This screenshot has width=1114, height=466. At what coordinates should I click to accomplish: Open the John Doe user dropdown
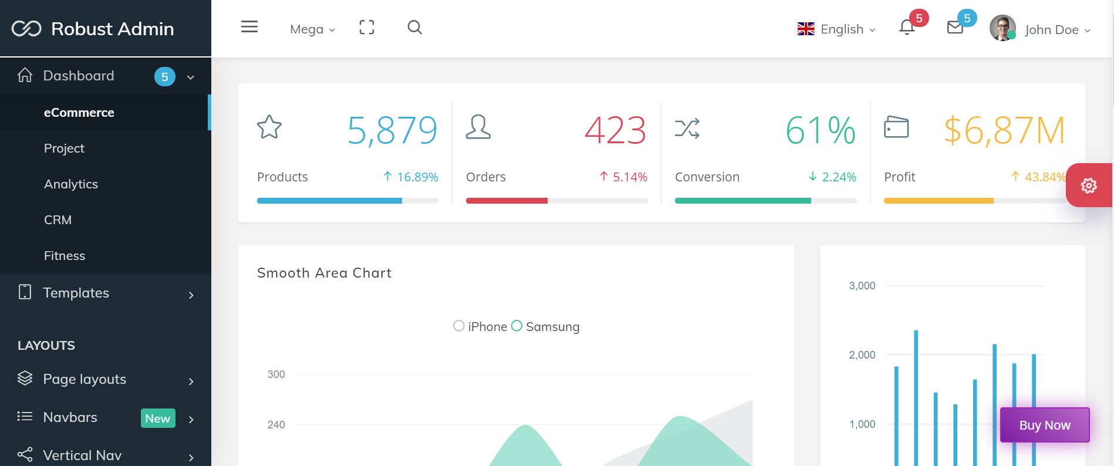click(x=1040, y=29)
